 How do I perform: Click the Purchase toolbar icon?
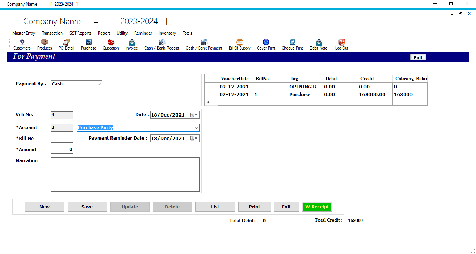coord(88,44)
